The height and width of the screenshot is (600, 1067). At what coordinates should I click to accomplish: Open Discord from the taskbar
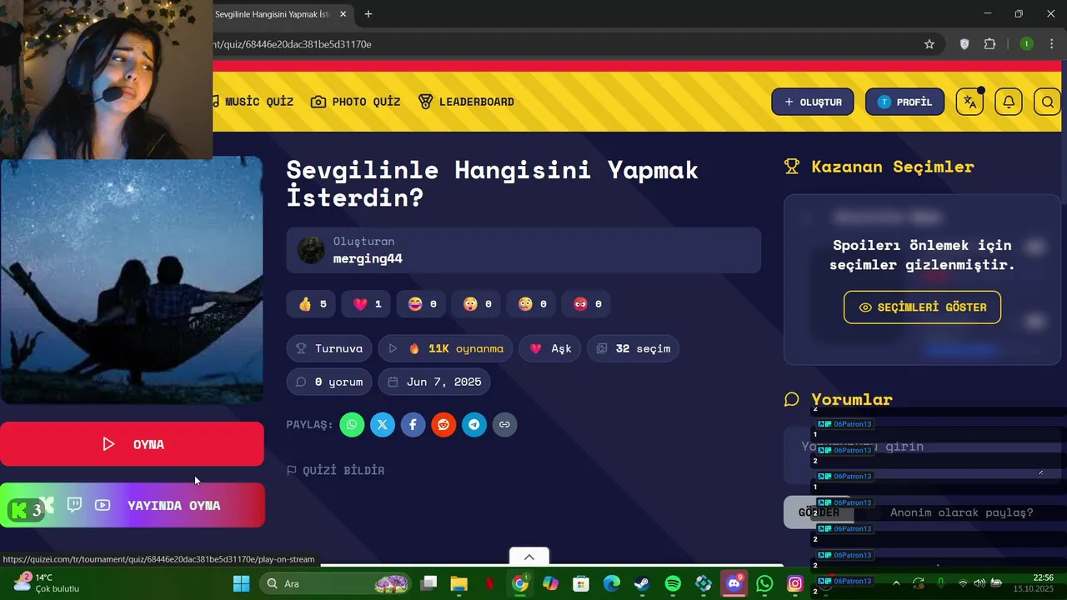[734, 583]
